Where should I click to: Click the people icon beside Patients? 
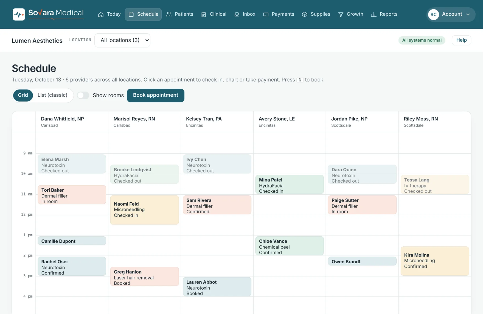click(x=169, y=14)
